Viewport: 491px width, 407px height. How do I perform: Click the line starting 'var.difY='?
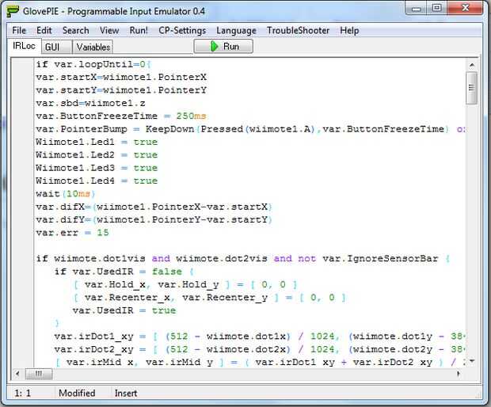tap(154, 220)
